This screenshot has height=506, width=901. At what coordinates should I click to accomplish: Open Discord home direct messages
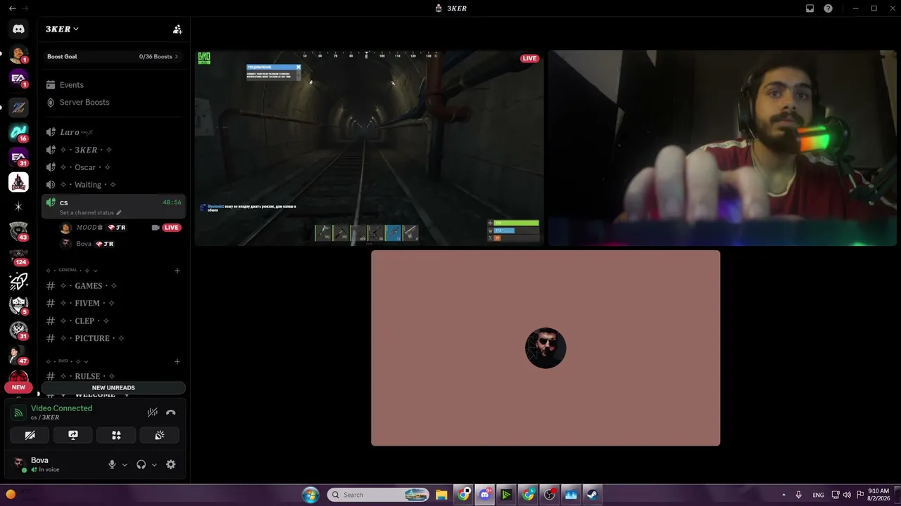18,30
